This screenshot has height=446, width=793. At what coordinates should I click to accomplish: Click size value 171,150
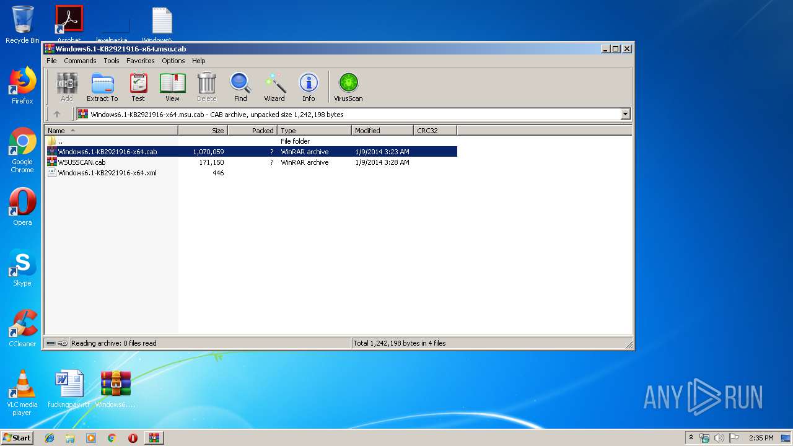coord(211,162)
